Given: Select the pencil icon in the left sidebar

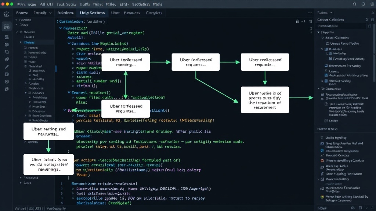Looking at the screenshot, I should click(x=7, y=67).
